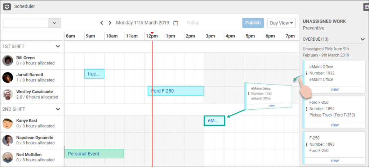Click Kanye East's avatar
Viewport: 369px width, 167px height.
click(x=8, y=123)
